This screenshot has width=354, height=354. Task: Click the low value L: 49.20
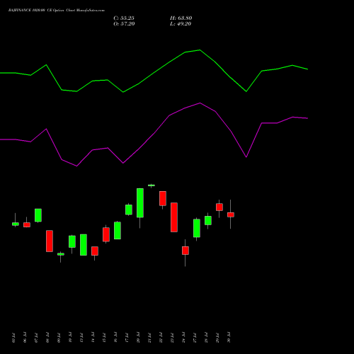(181, 24)
